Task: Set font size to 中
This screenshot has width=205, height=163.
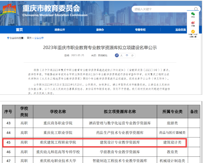Action: pos(127,55)
